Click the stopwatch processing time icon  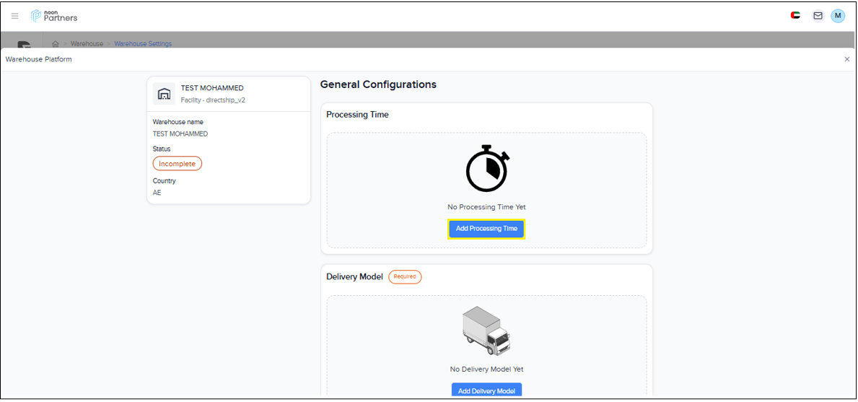tap(487, 169)
